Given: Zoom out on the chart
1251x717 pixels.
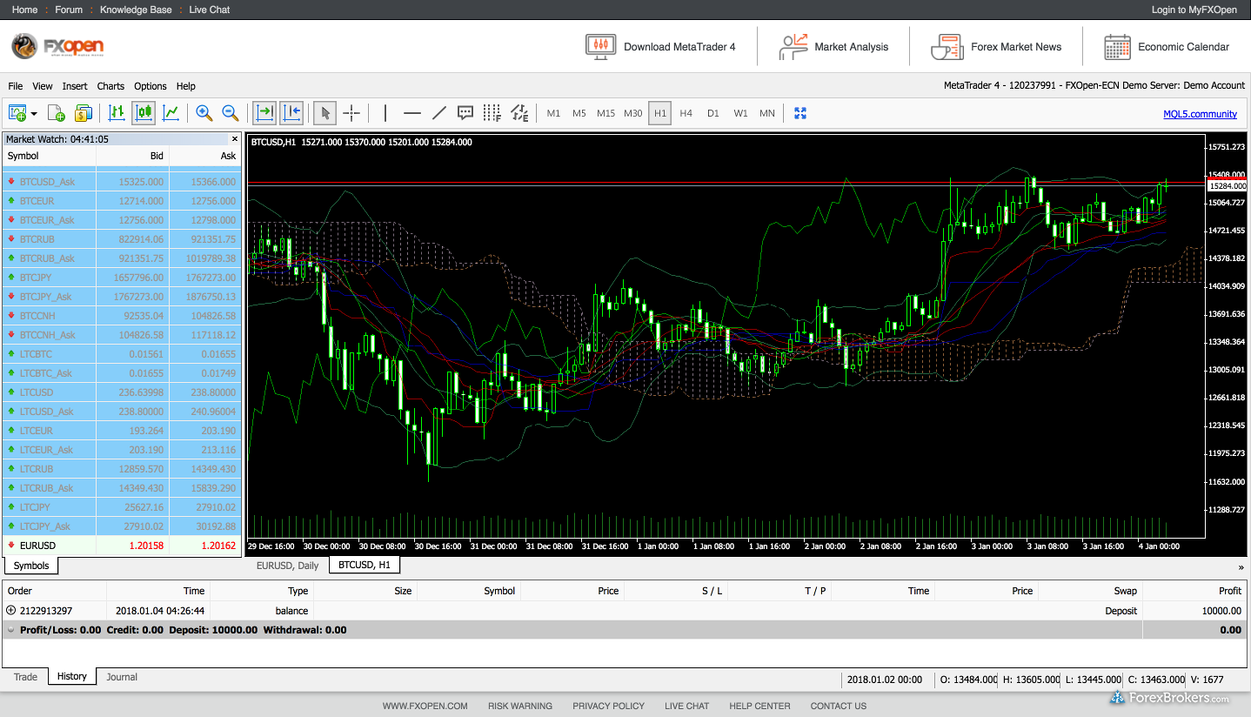Looking at the screenshot, I should [x=231, y=112].
